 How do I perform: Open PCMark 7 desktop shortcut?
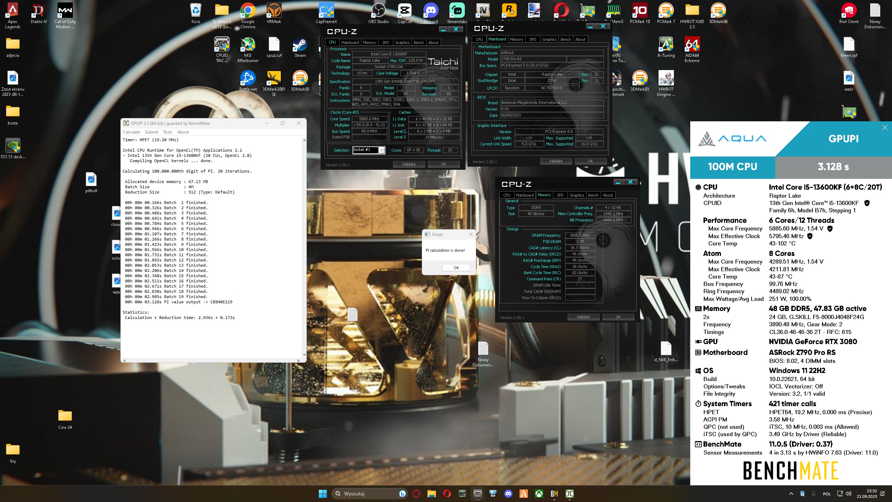(666, 14)
